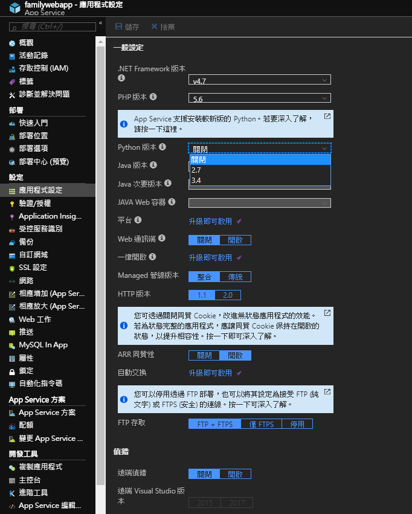
Task: Click the 驗證/授權 key icon
Action: [12, 204]
